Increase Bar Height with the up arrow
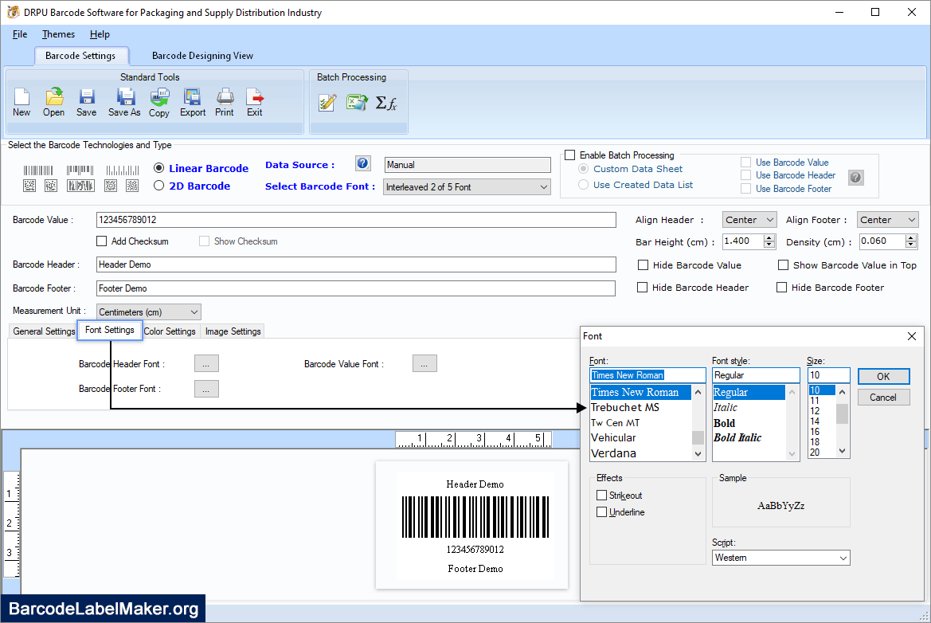Viewport: 931px width, 623px height. coord(769,237)
